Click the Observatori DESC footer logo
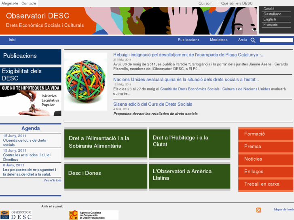 (x=16, y=215)
